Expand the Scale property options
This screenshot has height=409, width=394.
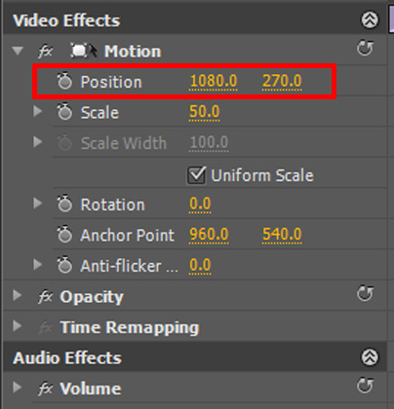(38, 111)
